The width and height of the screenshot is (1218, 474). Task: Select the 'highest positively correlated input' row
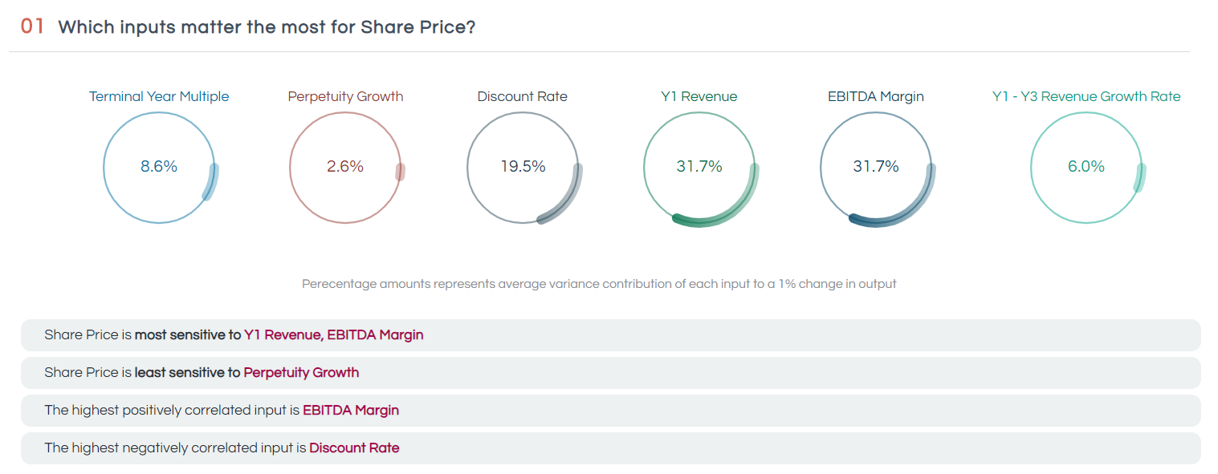click(x=610, y=411)
